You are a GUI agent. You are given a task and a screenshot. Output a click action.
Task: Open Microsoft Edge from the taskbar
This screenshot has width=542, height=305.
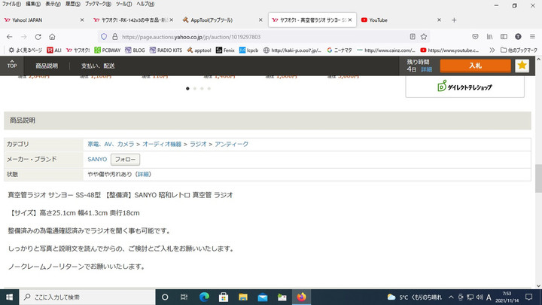coord(204,297)
